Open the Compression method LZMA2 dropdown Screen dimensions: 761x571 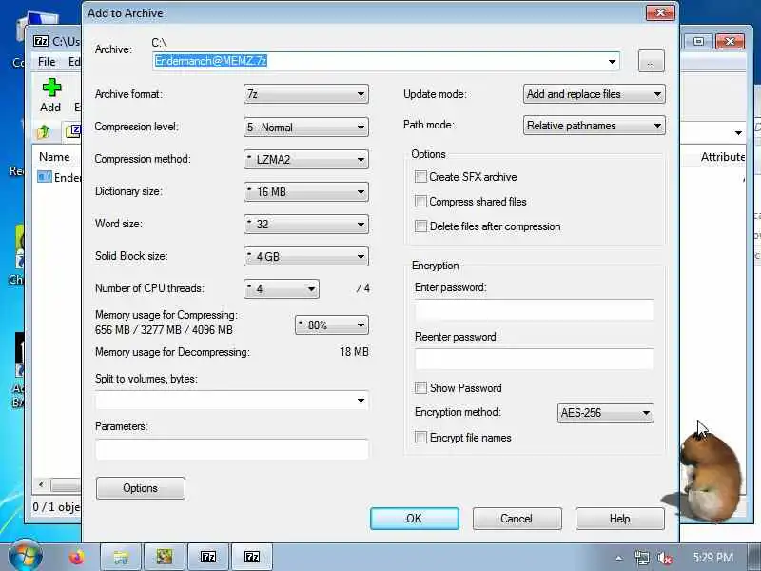point(306,159)
